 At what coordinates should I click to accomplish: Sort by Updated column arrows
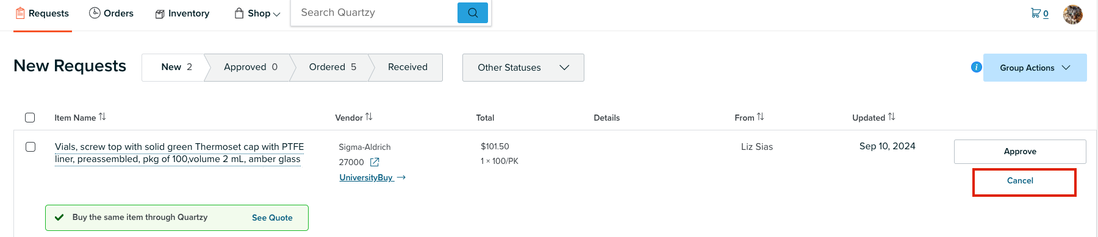coord(892,117)
